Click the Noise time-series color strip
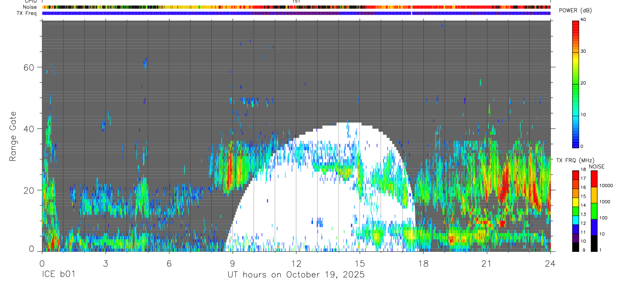The width and height of the screenshot is (619, 285). tap(296, 7)
